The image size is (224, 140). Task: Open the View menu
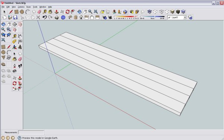(x=13, y=7)
